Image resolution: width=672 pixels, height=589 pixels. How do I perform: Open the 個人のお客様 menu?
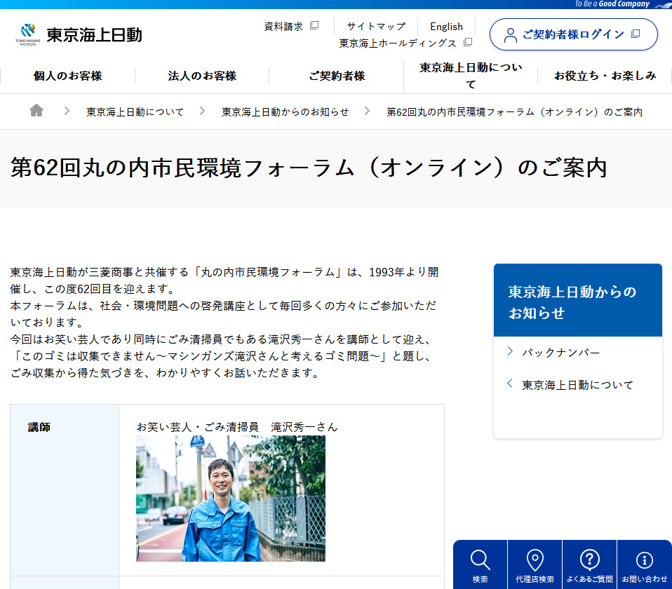67,76
